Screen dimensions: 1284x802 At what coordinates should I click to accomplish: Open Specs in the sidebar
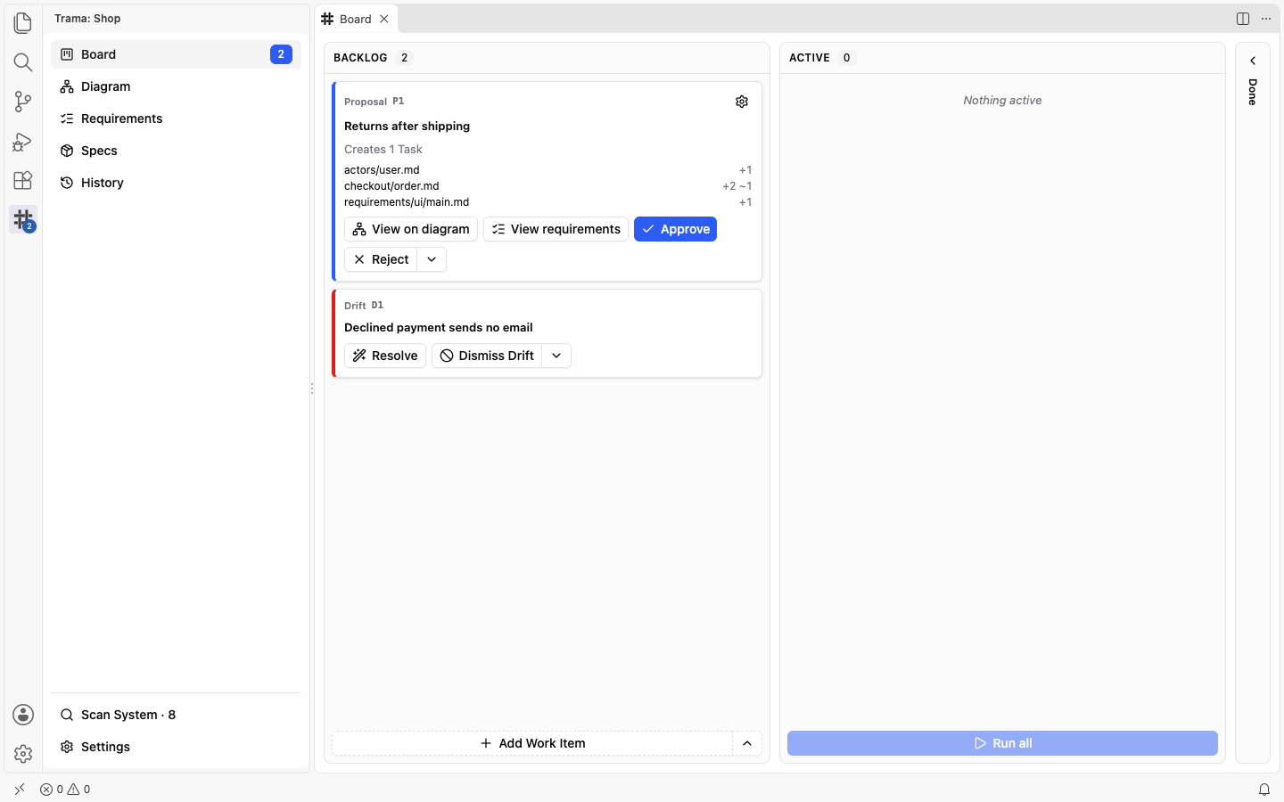tap(177, 151)
